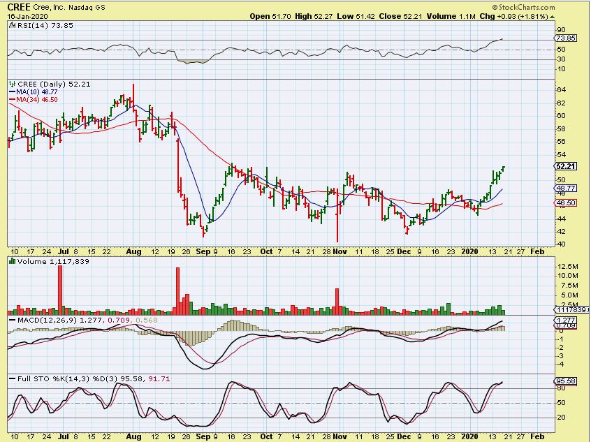Click the Cree, Inc. company name
The height and width of the screenshot is (442, 591).
[49, 7]
